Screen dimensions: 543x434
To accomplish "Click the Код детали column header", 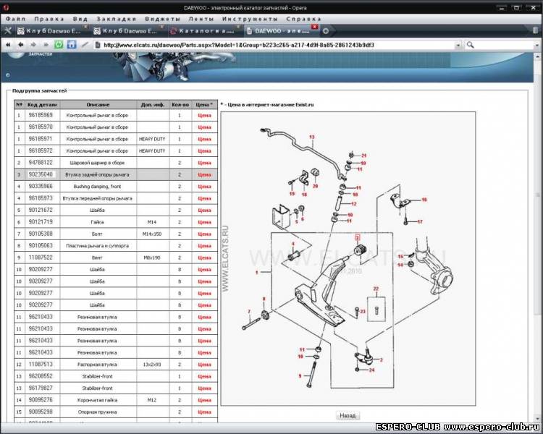I will tap(42, 104).
